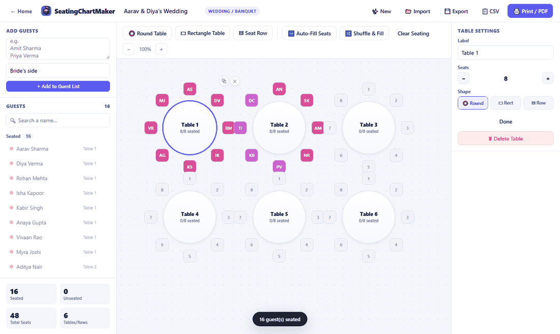Image resolution: width=560 pixels, height=334 pixels.
Task: Select the Round shape option
Action: point(473,103)
